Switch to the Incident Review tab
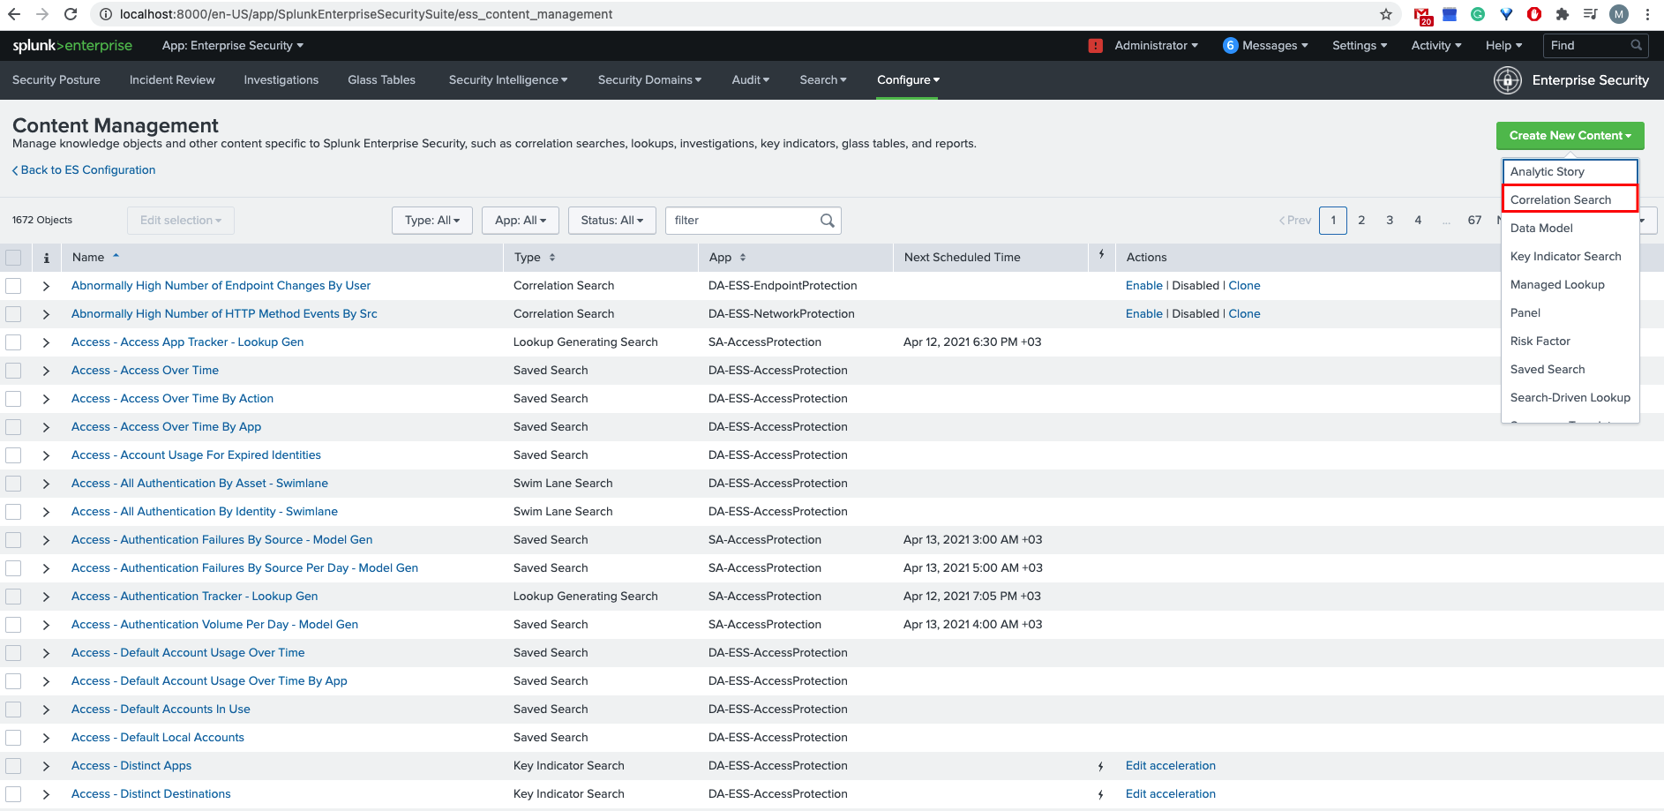 click(172, 79)
